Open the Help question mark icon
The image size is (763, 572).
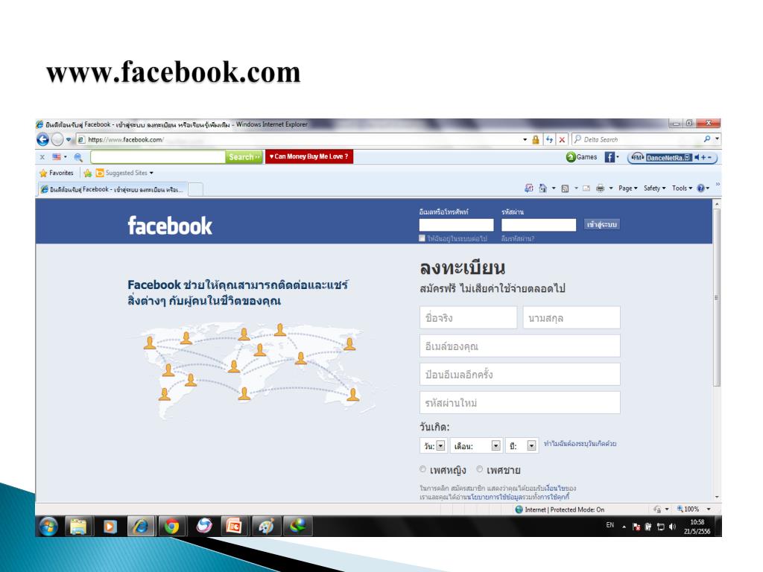pyautogui.click(x=700, y=188)
